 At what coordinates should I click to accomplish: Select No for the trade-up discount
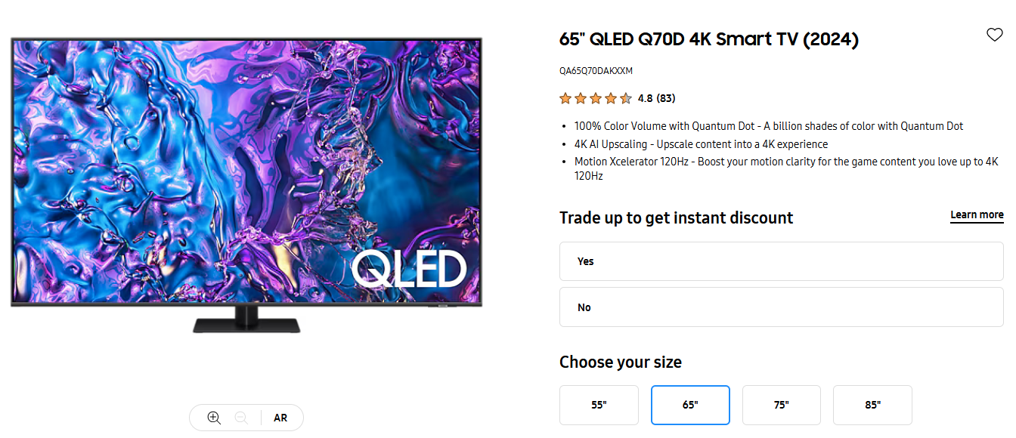pos(781,307)
